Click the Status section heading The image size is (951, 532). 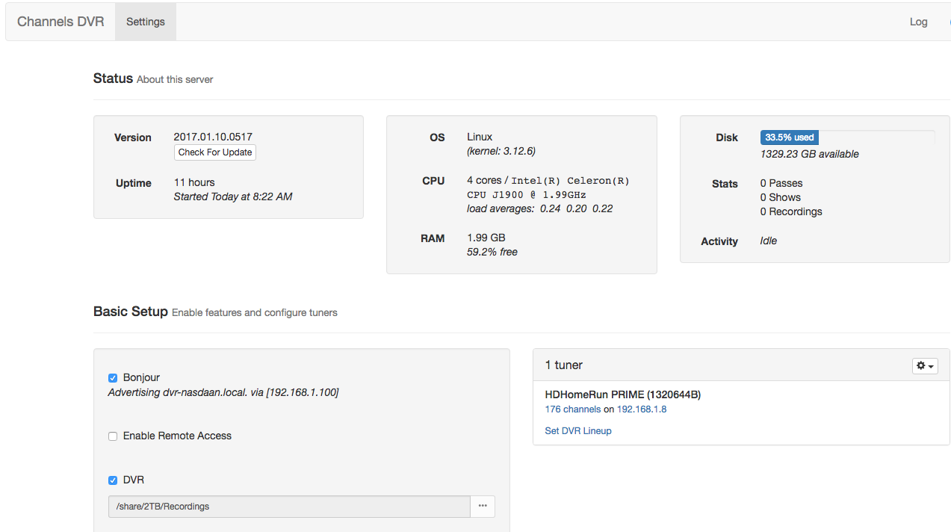(113, 78)
